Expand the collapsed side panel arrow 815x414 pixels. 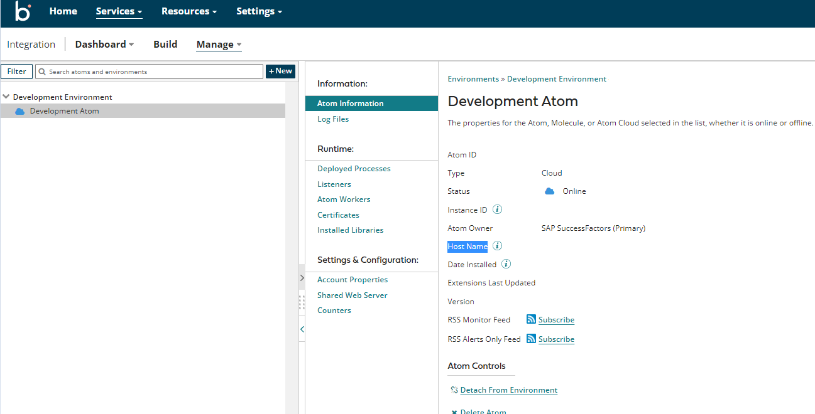302,277
